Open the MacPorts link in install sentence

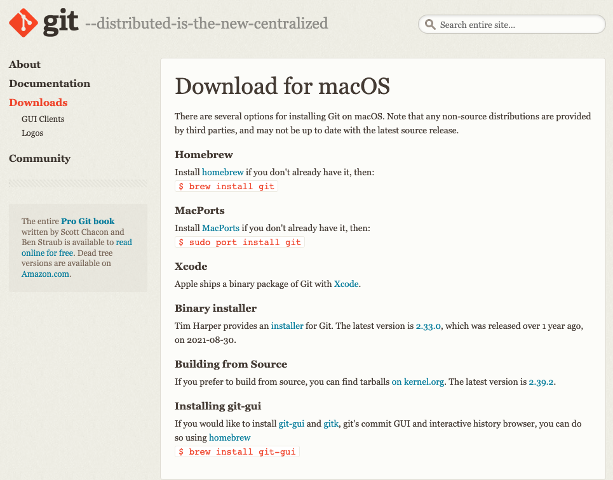point(220,229)
